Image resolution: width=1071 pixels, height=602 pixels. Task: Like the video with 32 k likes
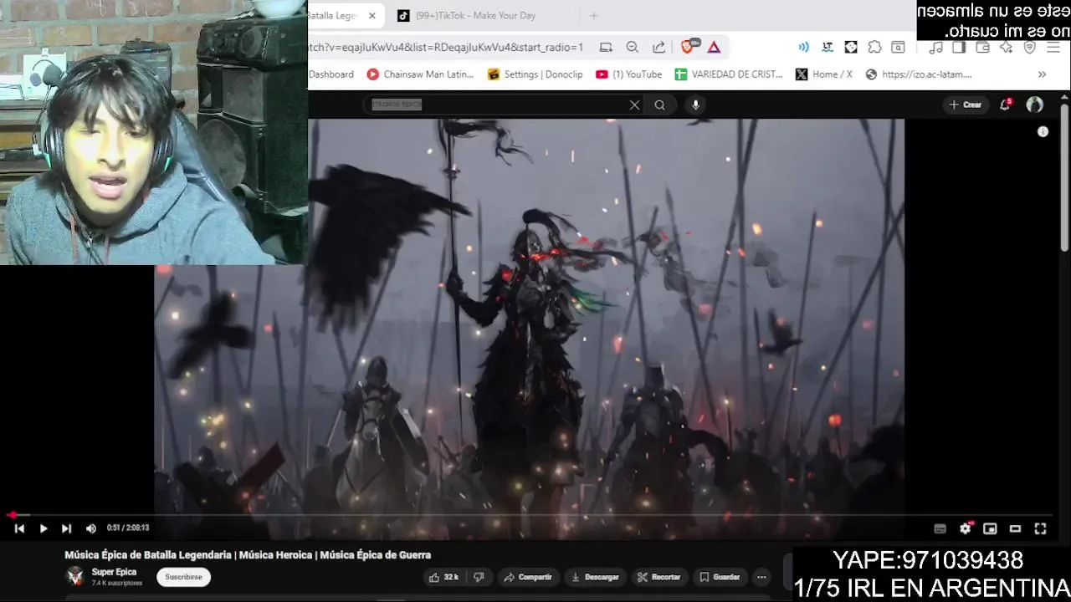tap(443, 577)
